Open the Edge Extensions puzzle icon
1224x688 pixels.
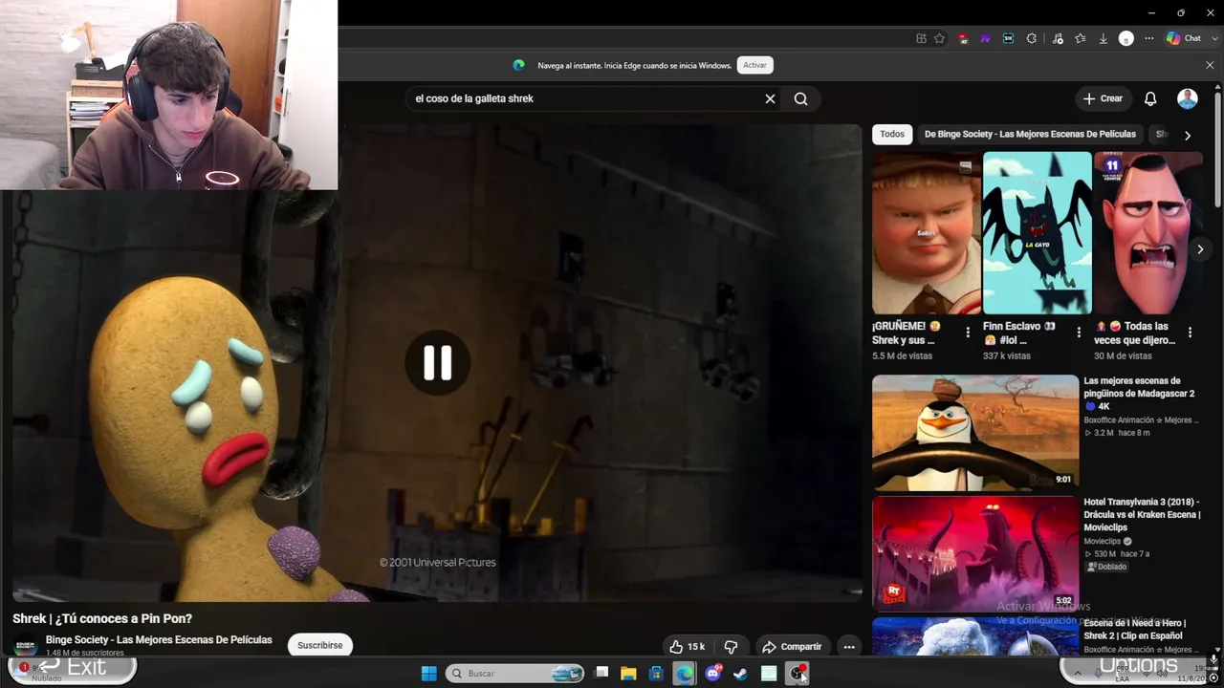1032,38
